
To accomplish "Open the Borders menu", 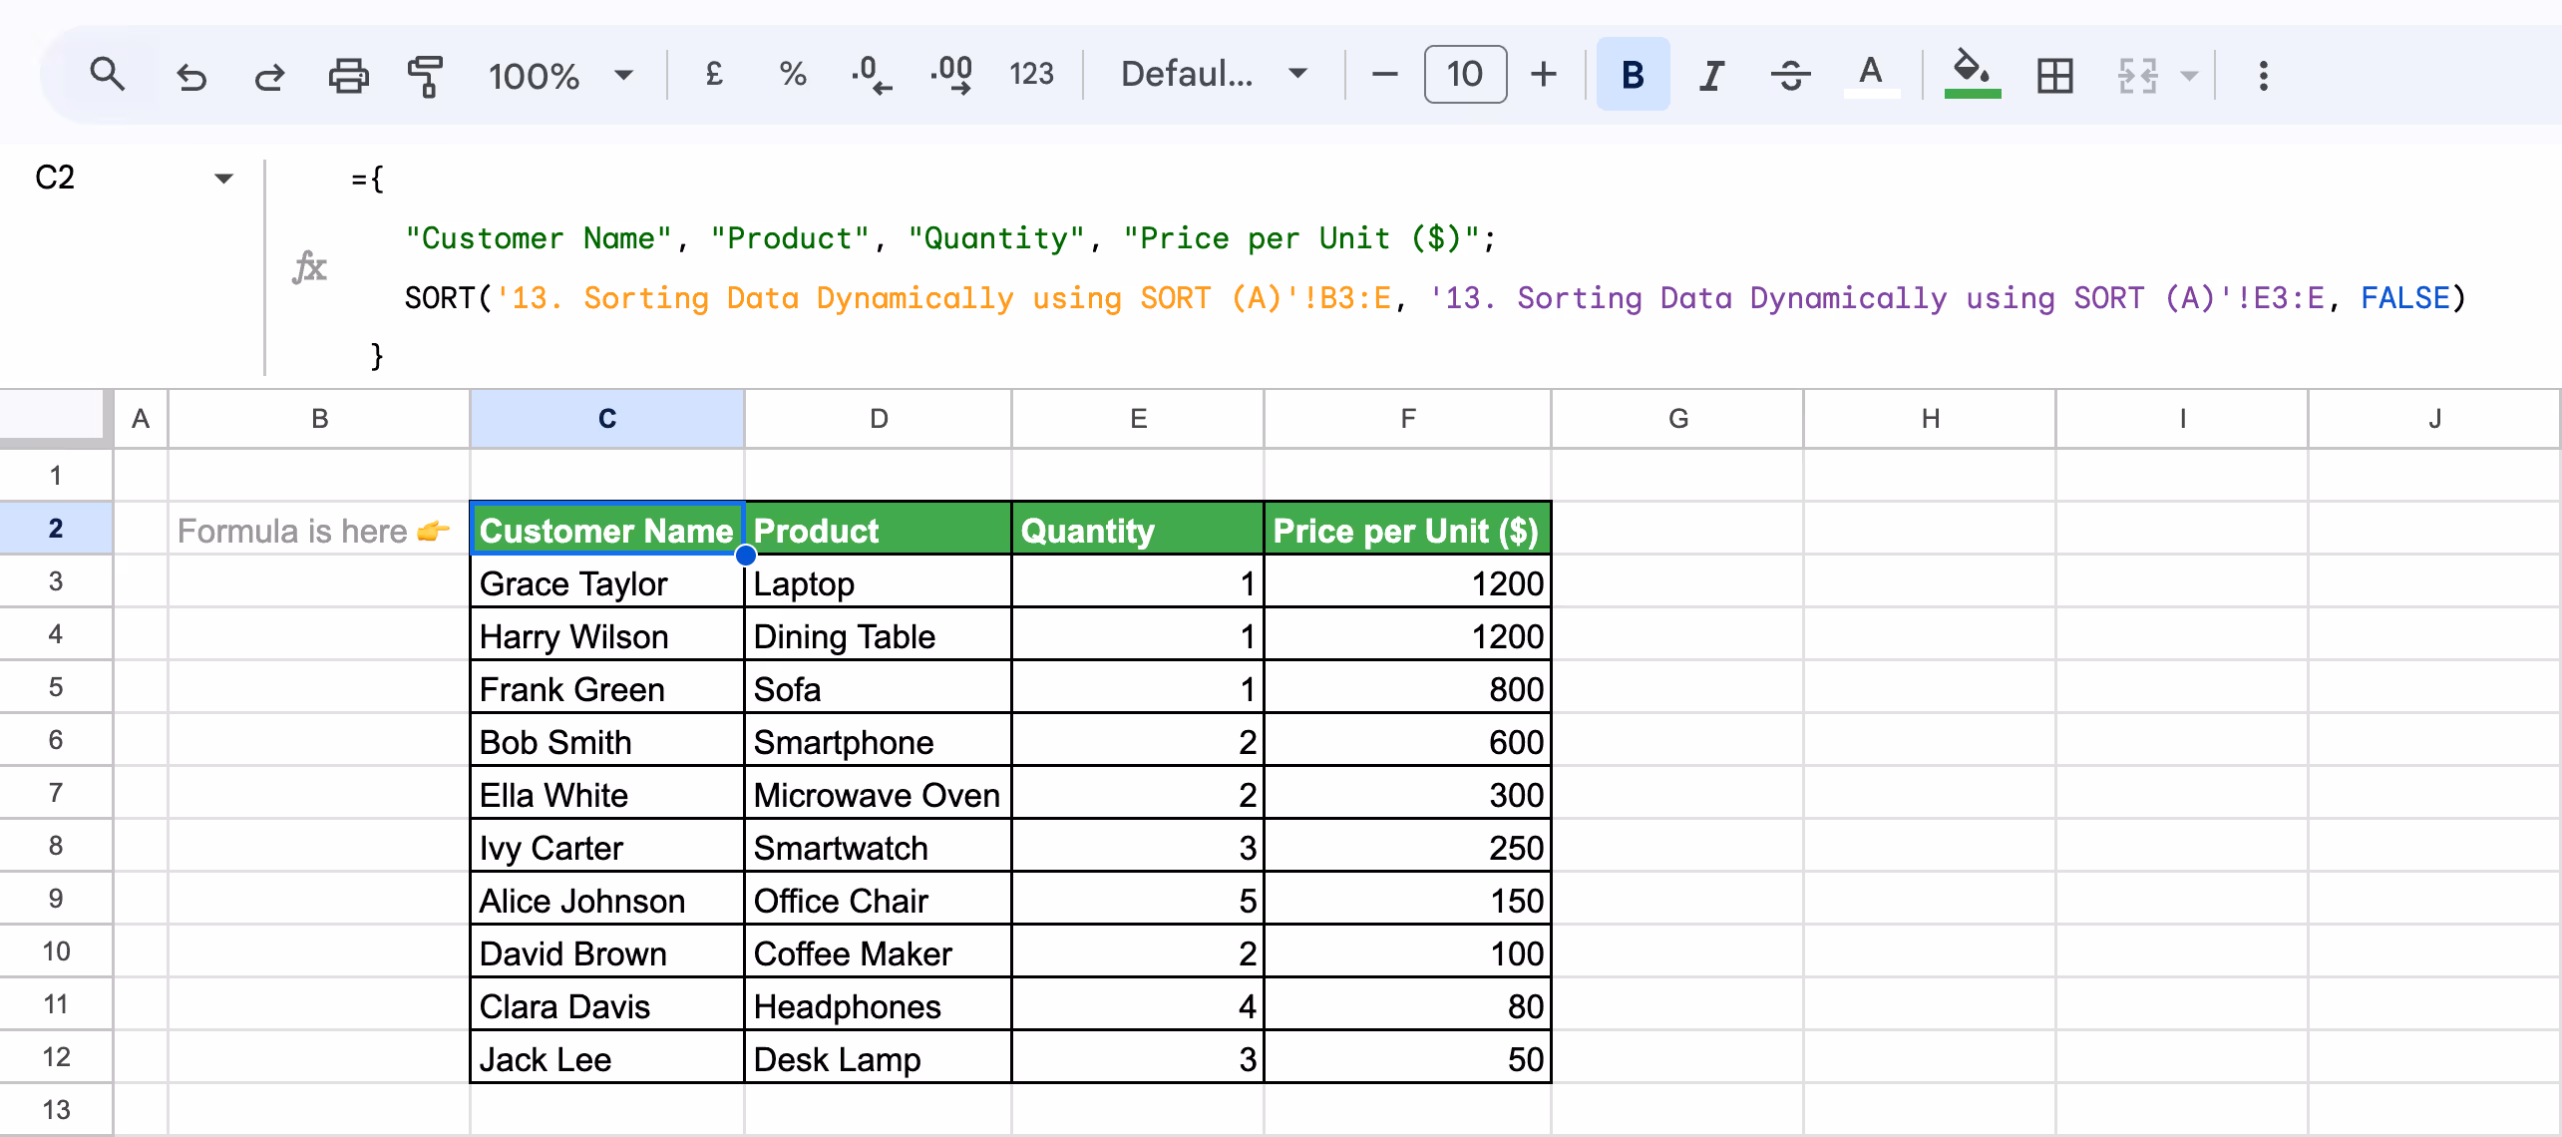I will (x=2053, y=74).
